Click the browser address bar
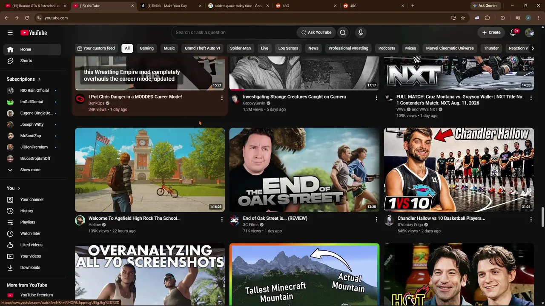Image resolution: width=545 pixels, height=306 pixels. point(243,18)
